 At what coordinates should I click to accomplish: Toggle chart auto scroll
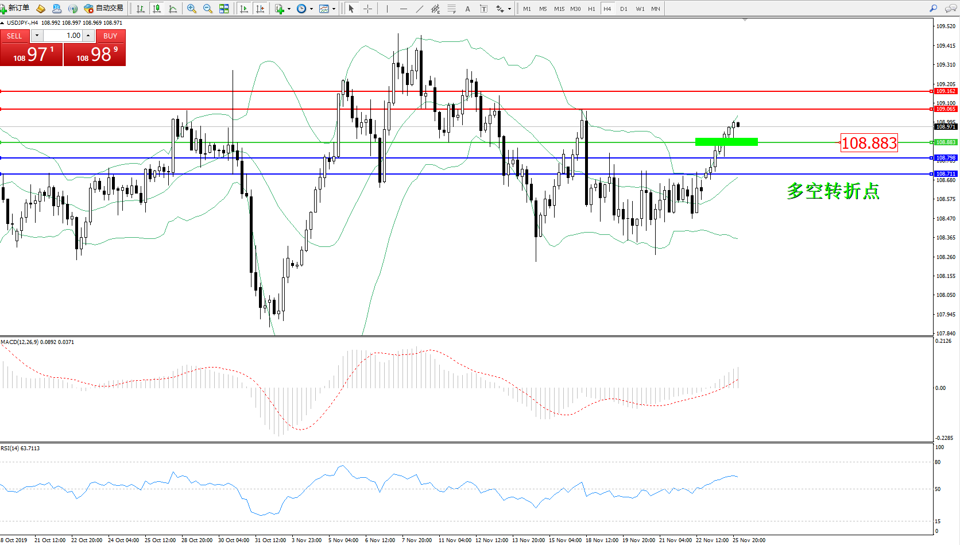(x=244, y=9)
